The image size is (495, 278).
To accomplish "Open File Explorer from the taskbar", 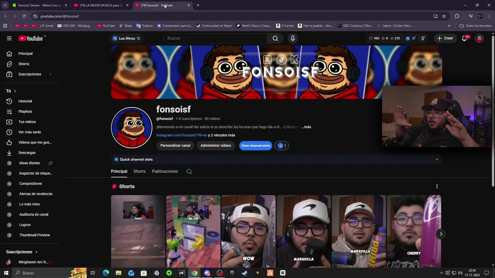I will 118,273.
